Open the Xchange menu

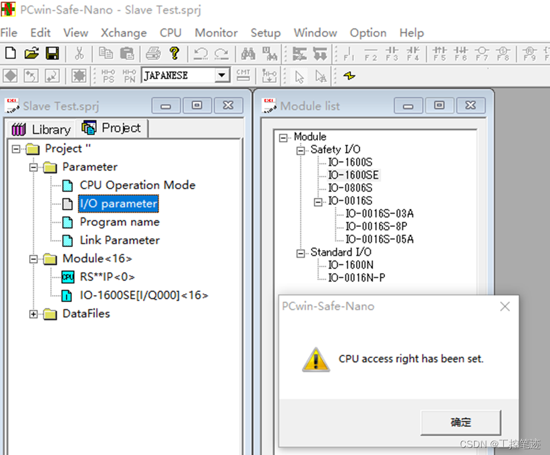click(123, 33)
